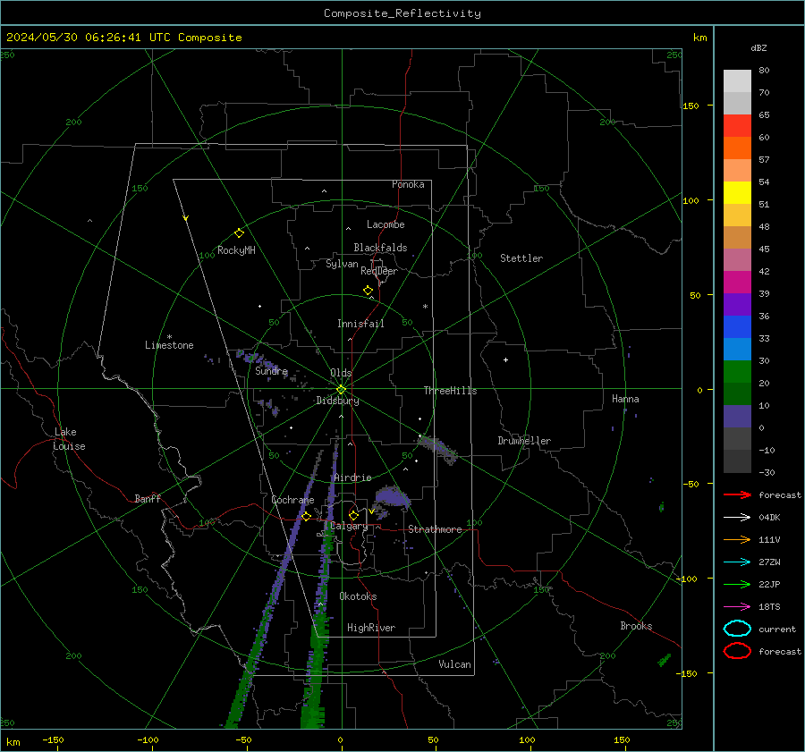The height and width of the screenshot is (752, 805).
Task: Click the -150 value on bottom km axis
Action: tap(53, 740)
